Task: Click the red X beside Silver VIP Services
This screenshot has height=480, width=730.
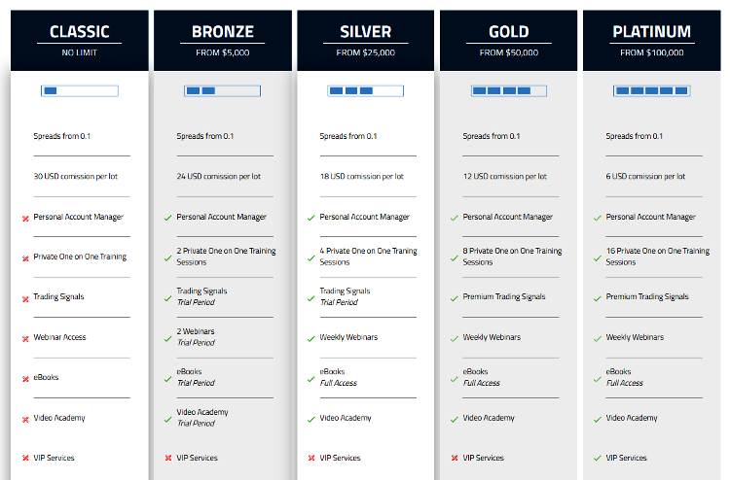Action: tap(311, 459)
